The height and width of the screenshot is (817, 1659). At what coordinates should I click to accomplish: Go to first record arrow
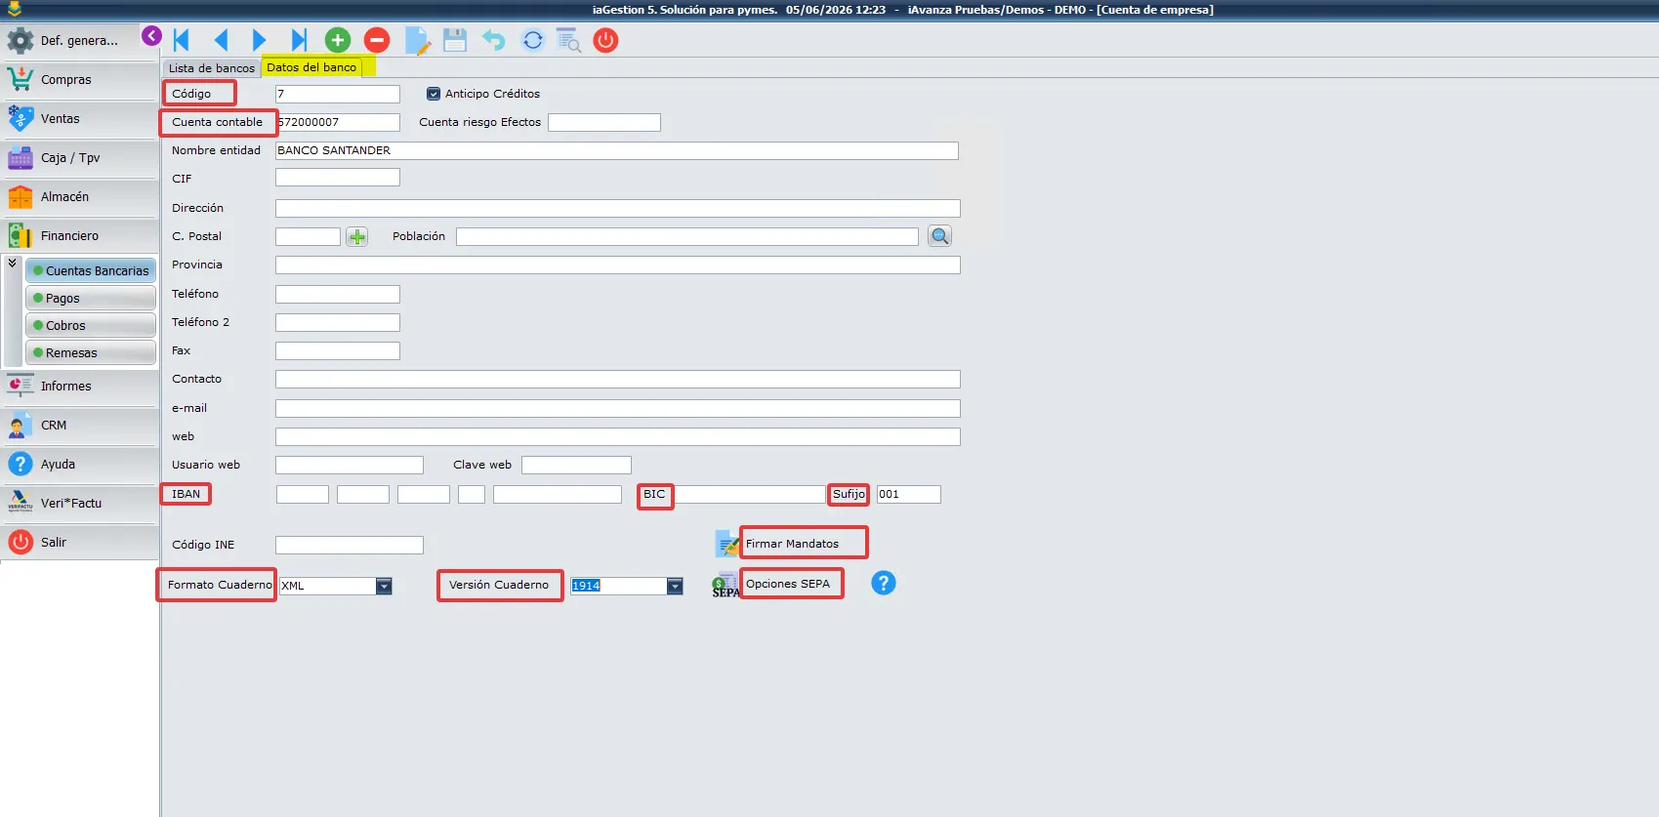click(x=182, y=40)
